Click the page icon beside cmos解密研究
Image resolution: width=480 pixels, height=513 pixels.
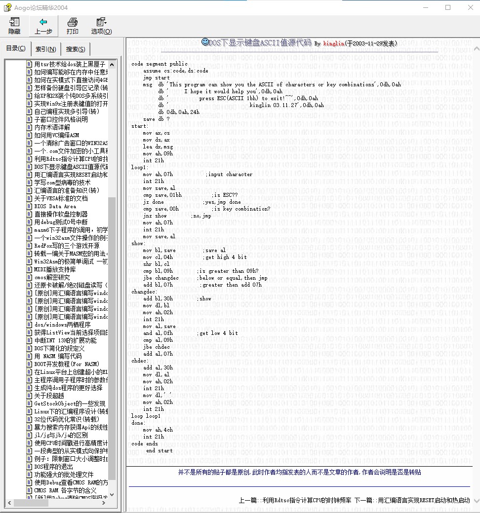tap(30, 277)
